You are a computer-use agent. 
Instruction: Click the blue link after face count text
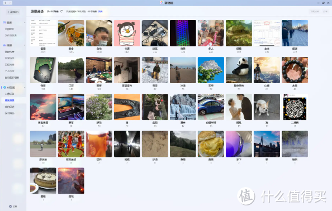[101, 11]
